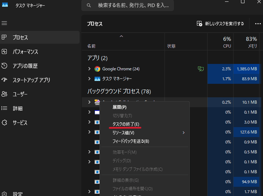Click the リソース値 submenu arrow

(x=184, y=133)
